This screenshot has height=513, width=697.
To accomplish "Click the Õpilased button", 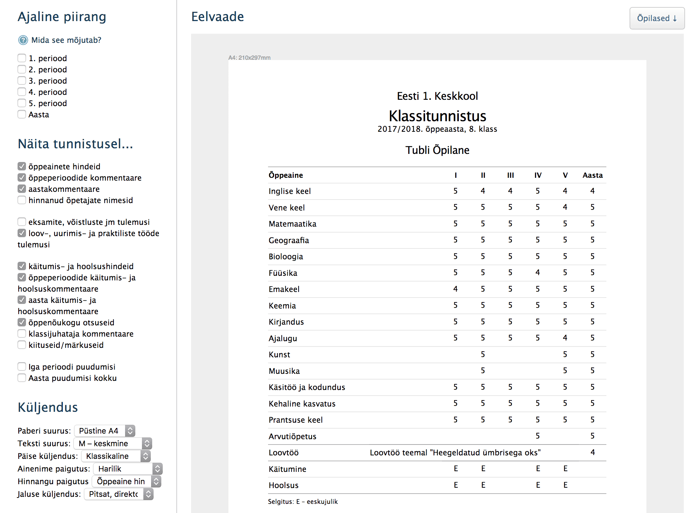I will click(657, 18).
